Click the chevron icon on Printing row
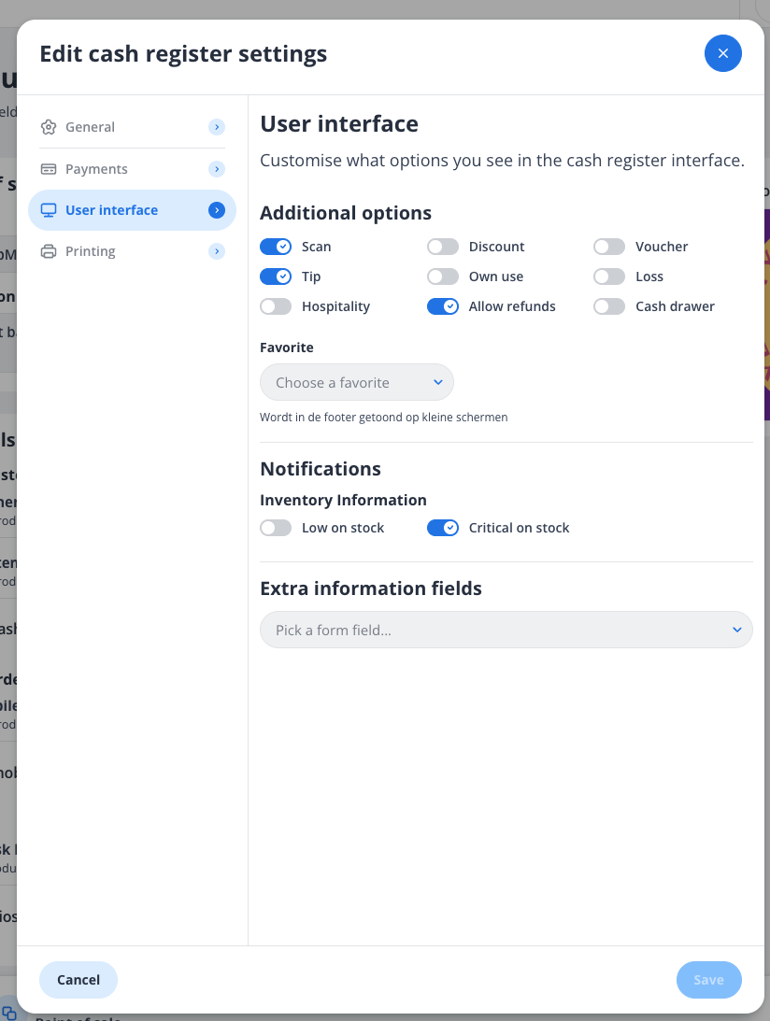This screenshot has height=1021, width=770. [x=217, y=251]
